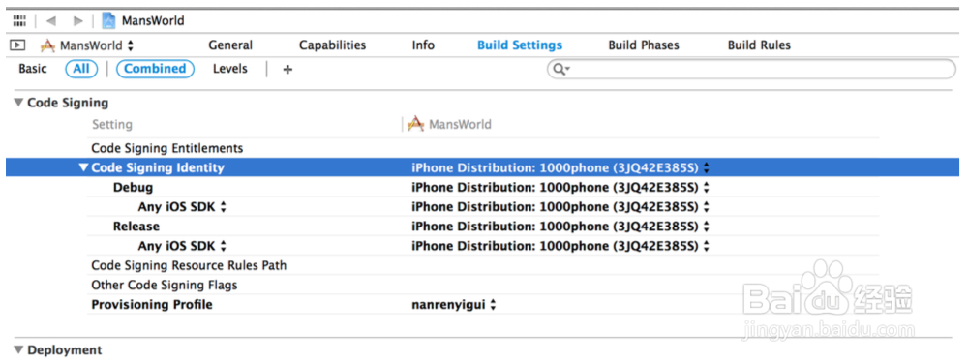Switch to the General tab

(x=230, y=45)
